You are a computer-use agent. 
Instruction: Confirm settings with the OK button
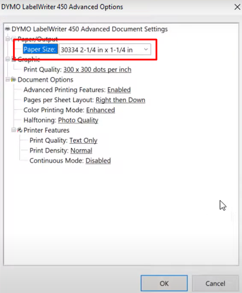(x=164, y=283)
